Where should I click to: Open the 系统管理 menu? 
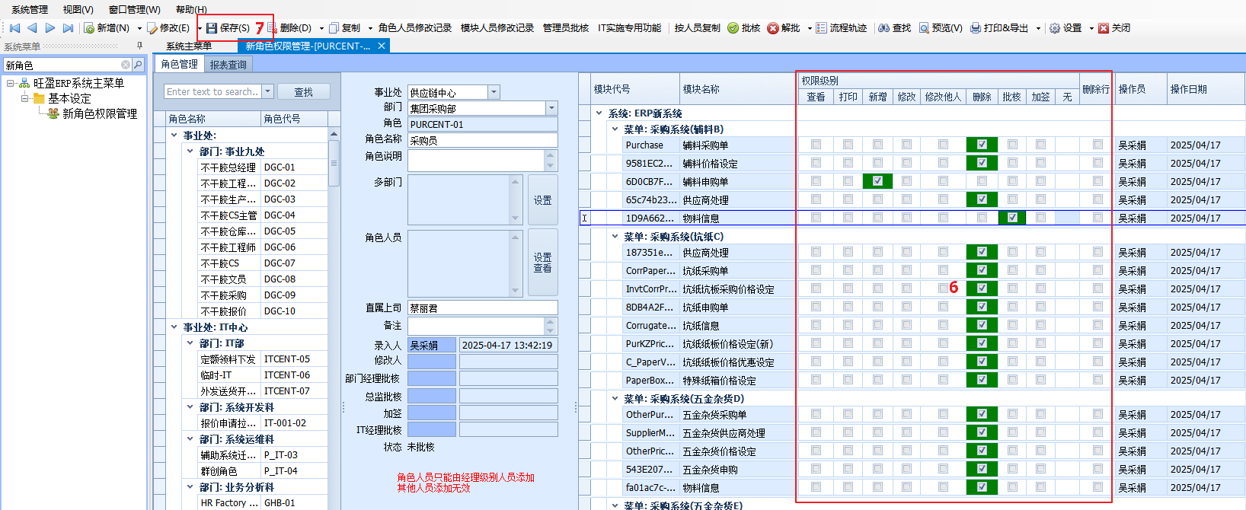point(30,10)
